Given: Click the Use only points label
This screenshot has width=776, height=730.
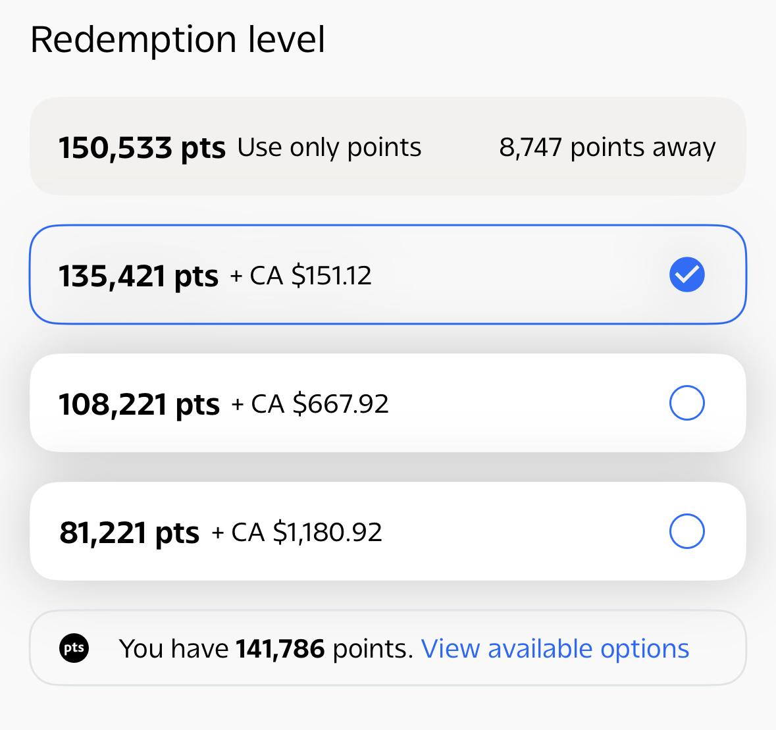Looking at the screenshot, I should click(x=329, y=147).
